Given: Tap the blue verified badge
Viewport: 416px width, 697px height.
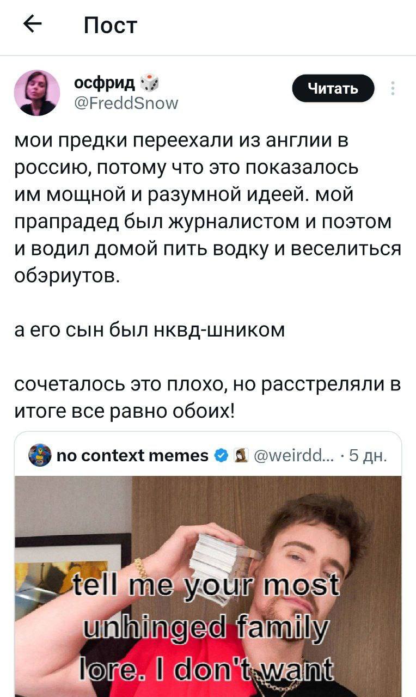Looking at the screenshot, I should [222, 455].
